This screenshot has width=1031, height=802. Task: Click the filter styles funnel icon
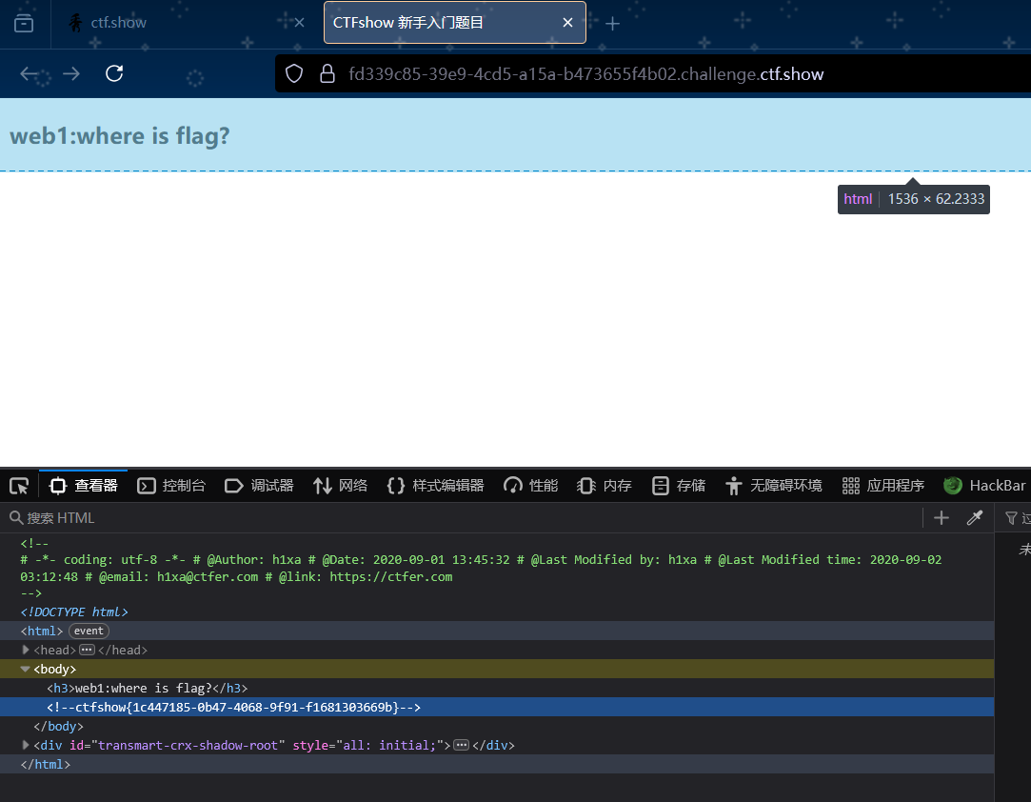click(x=1011, y=518)
